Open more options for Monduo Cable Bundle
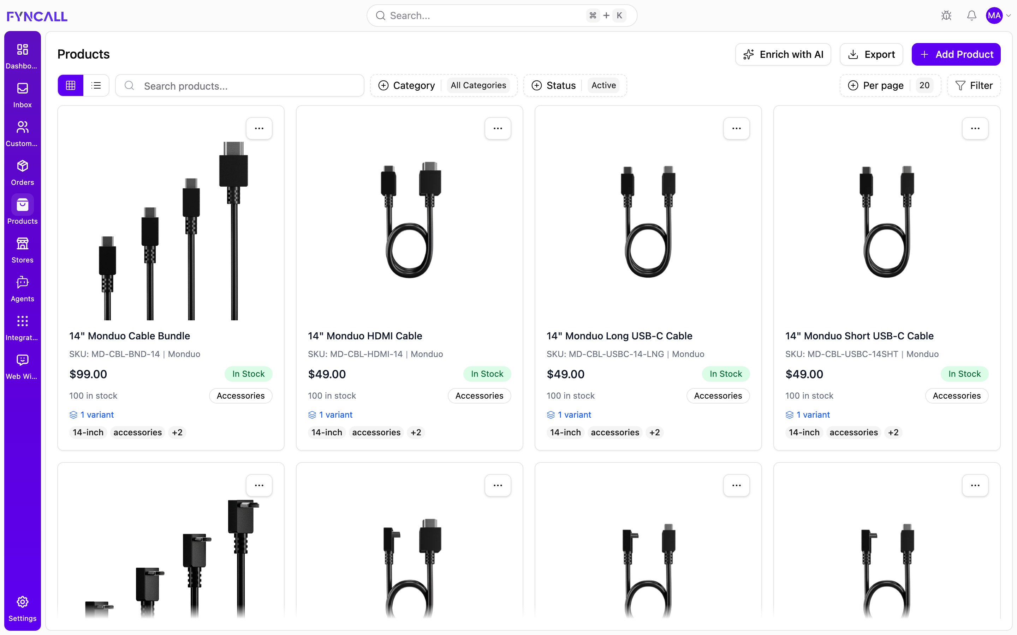1017x635 pixels. (259, 128)
